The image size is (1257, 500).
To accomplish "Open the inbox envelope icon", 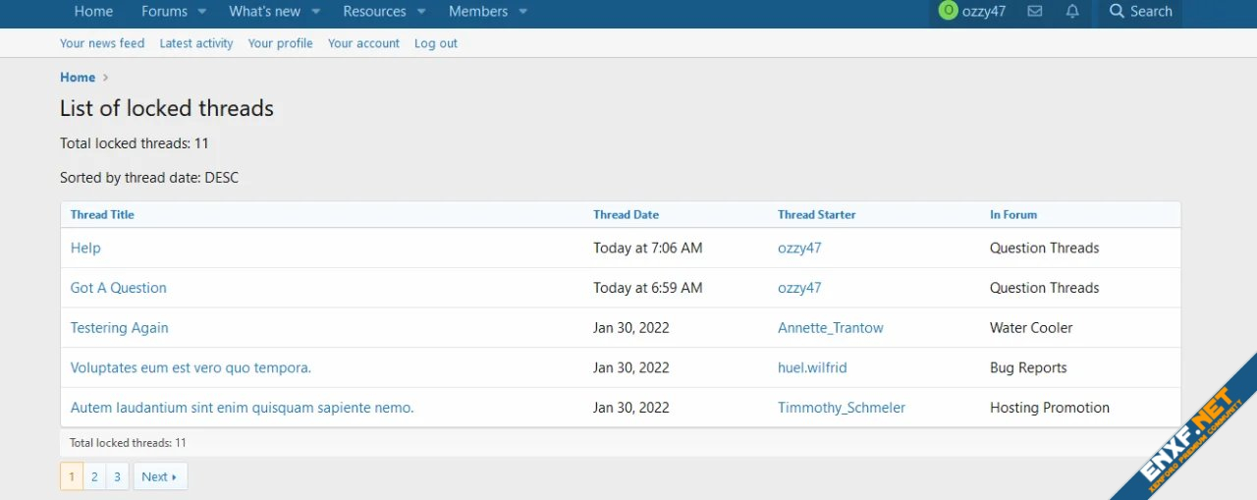I will click(x=1034, y=12).
